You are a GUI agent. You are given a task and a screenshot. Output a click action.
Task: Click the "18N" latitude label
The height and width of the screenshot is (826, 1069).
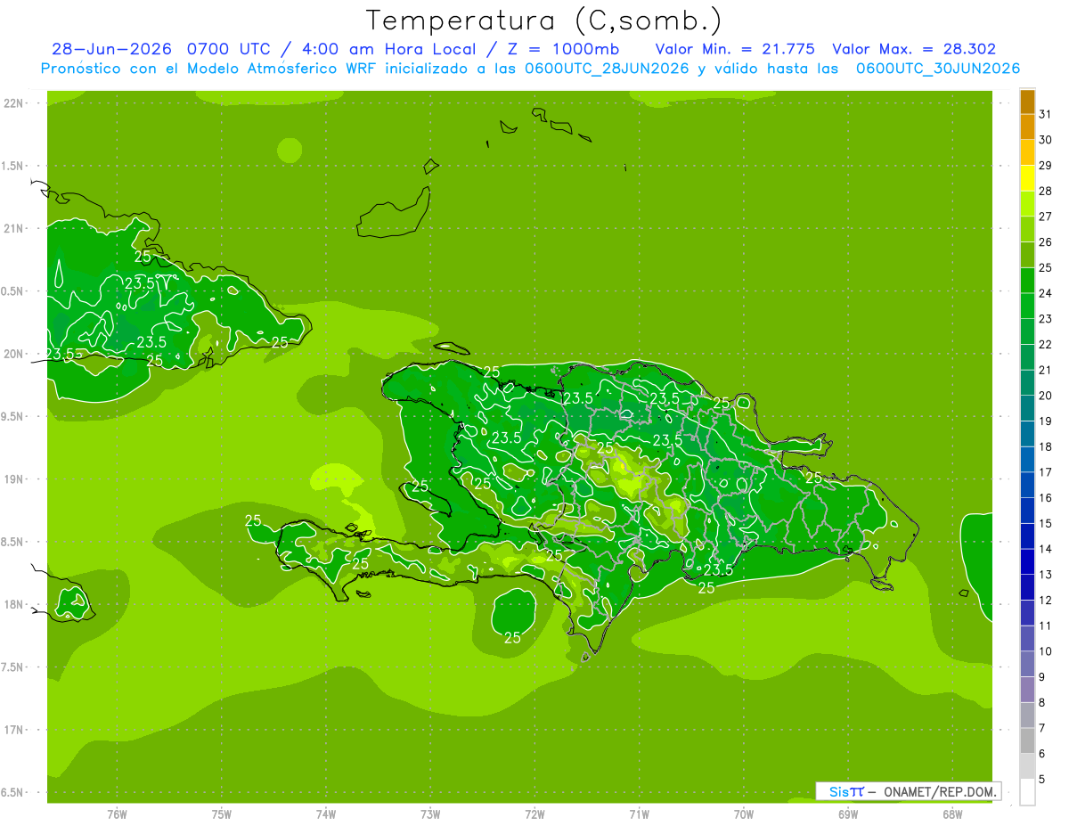pyautogui.click(x=14, y=604)
